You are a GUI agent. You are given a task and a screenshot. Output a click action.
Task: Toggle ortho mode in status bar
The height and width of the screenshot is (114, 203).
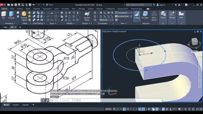[124, 109]
